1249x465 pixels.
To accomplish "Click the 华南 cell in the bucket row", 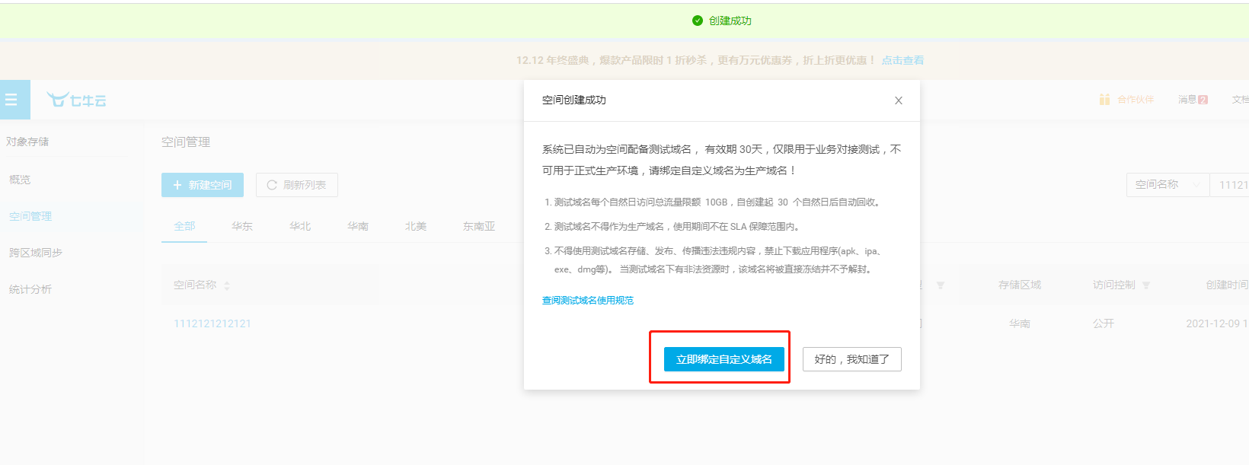I will pyautogui.click(x=1020, y=323).
